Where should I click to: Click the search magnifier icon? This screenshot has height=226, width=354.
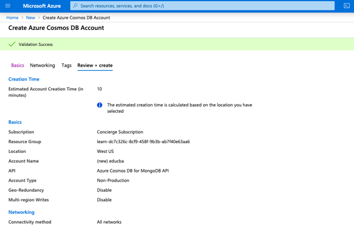75,6
